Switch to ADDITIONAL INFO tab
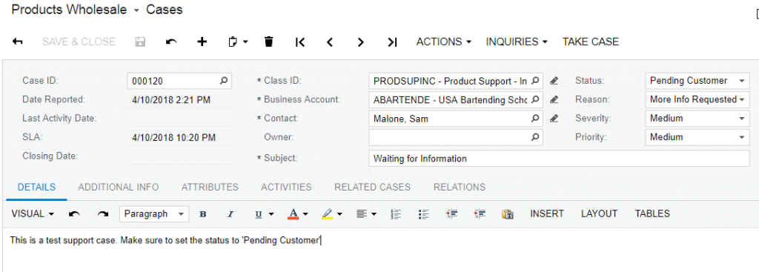The image size is (759, 272). tap(119, 188)
